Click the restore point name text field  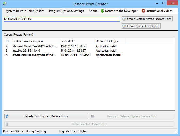tap(62, 19)
